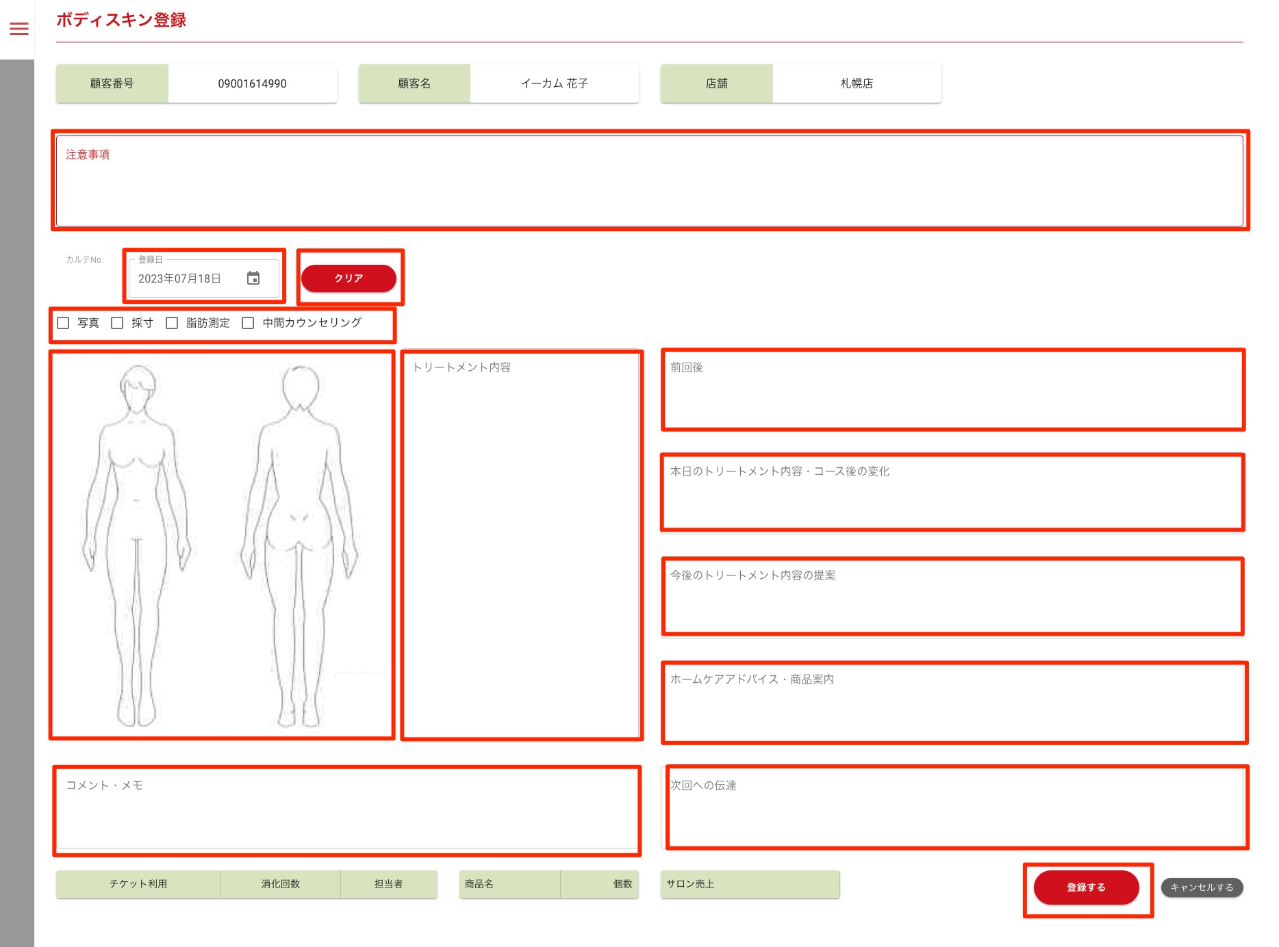Toggle the 中間カウンセリング checkbox
Viewport: 1279px width, 947px height.
coord(248,323)
